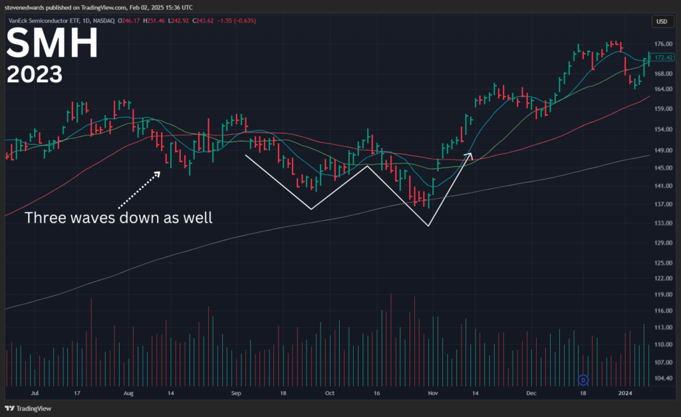
Task: Click the low value L242.92
Action: (178, 21)
